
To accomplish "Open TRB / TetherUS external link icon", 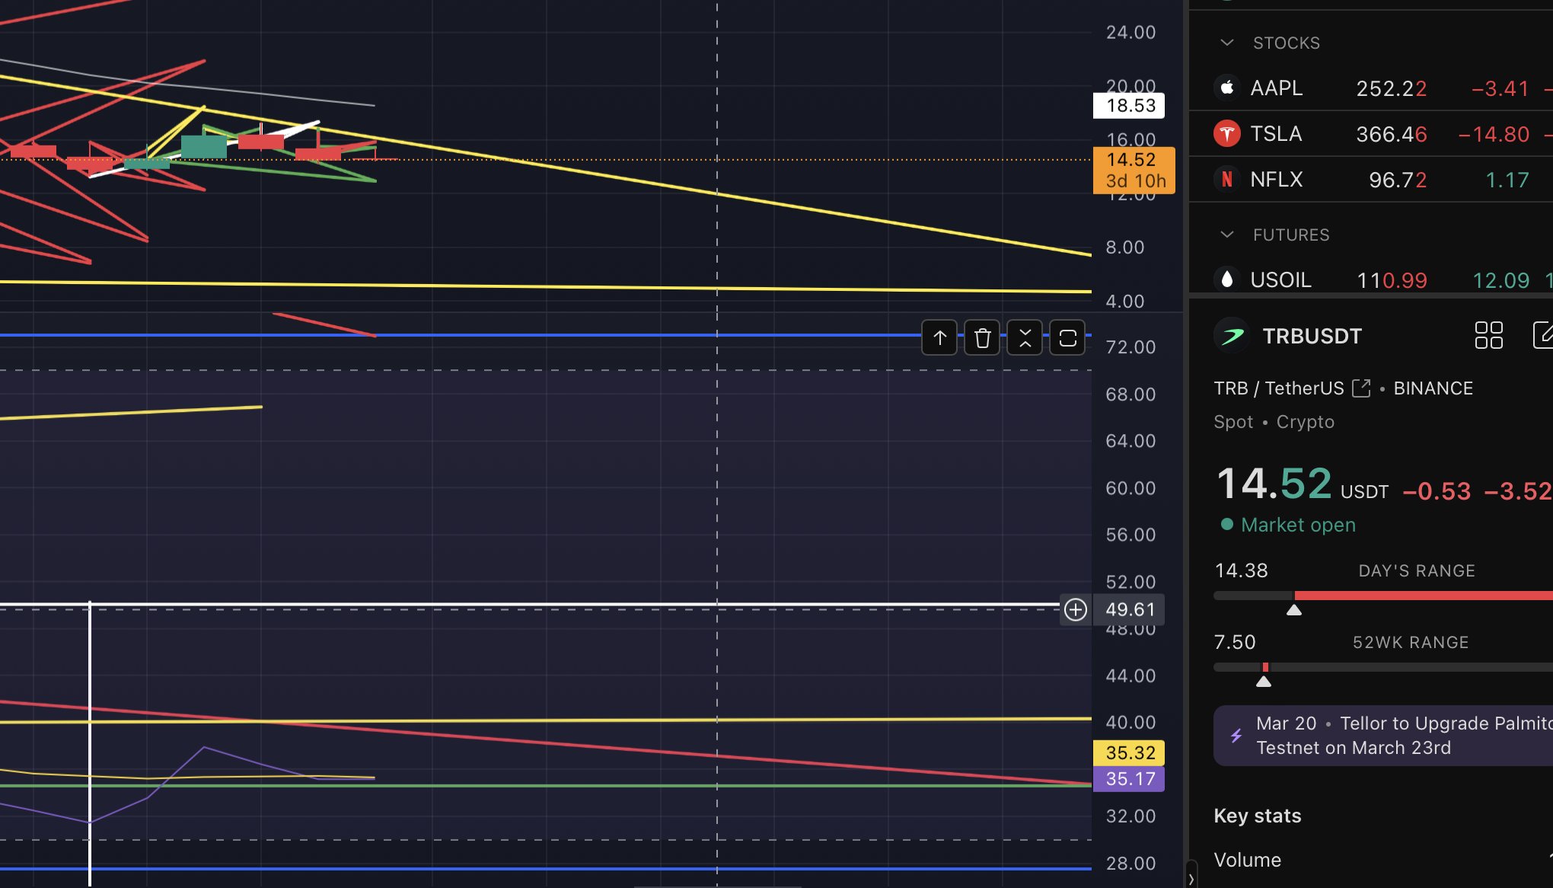I will pyautogui.click(x=1361, y=388).
